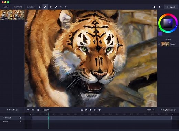Select the first tiger keyframe thumbnail
This screenshot has height=131, width=179.
[6, 14]
